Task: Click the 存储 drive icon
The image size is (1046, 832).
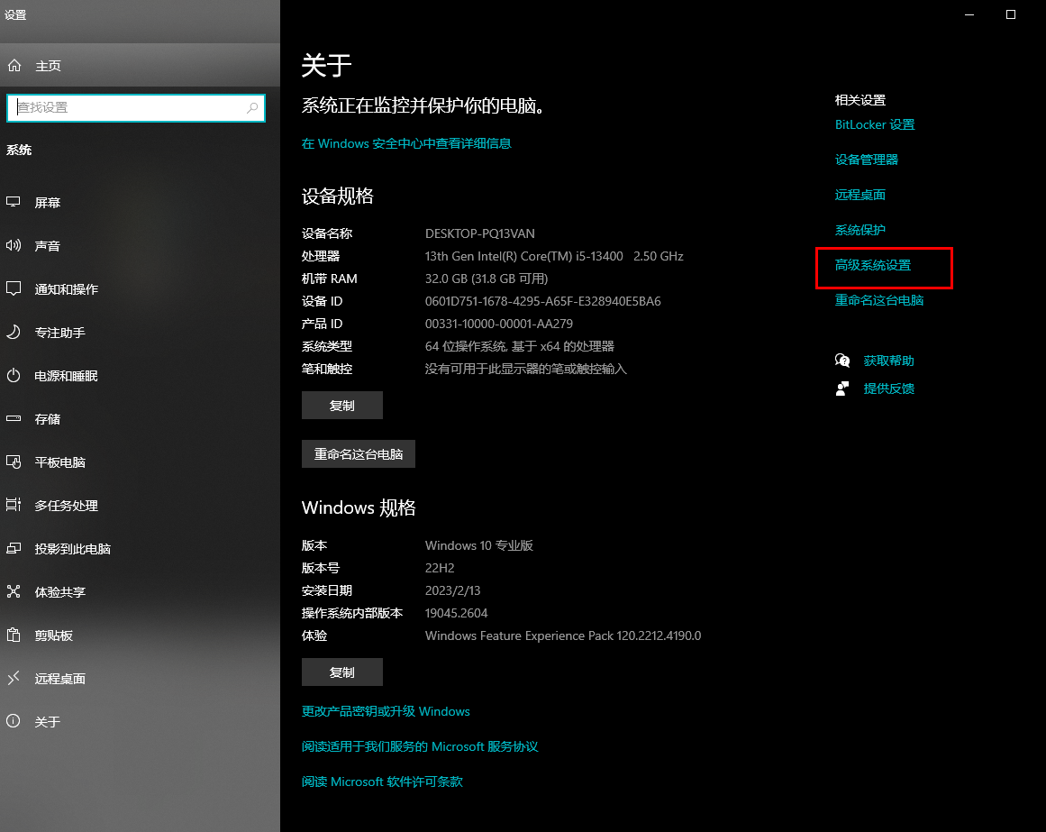Action: 14,418
